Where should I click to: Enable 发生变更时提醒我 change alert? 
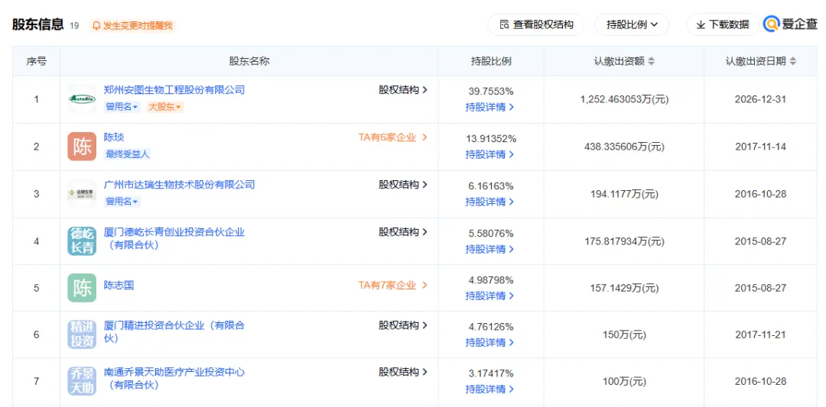point(132,25)
